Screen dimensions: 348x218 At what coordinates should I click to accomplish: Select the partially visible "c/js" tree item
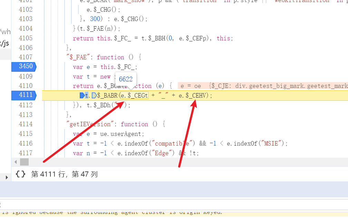point(5,43)
